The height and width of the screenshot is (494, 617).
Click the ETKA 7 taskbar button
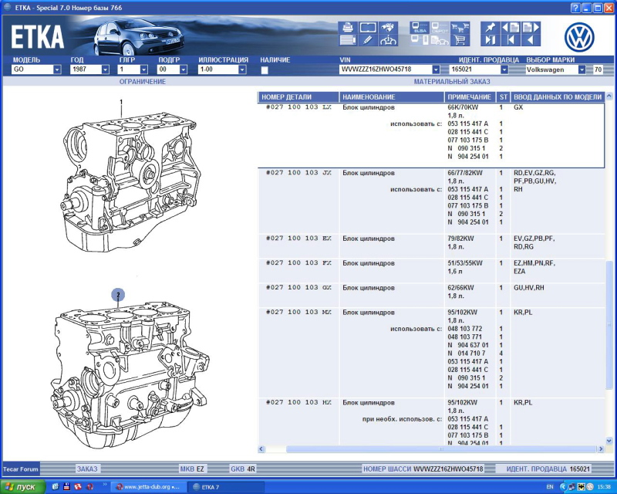225,487
